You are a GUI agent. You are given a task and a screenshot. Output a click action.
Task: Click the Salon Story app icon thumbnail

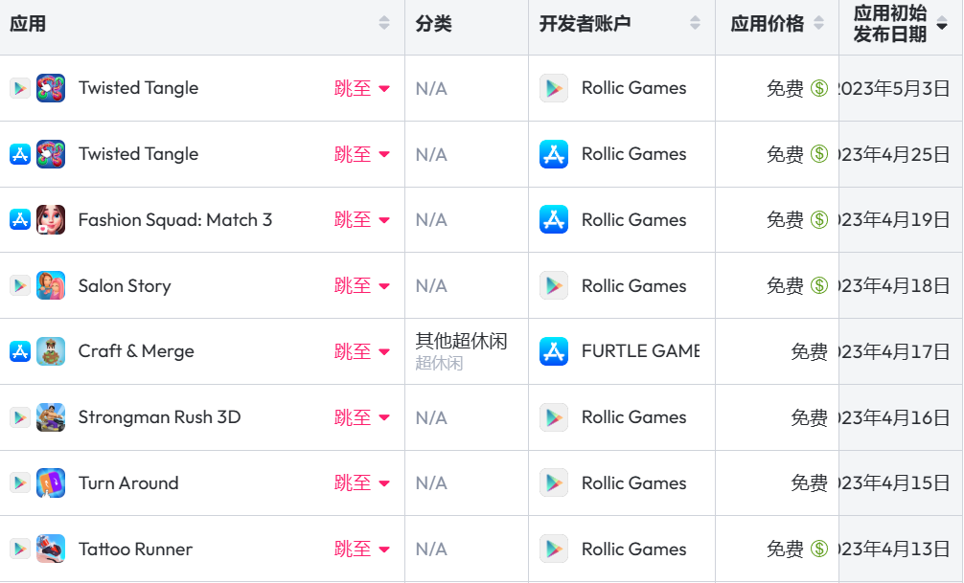tap(51, 285)
